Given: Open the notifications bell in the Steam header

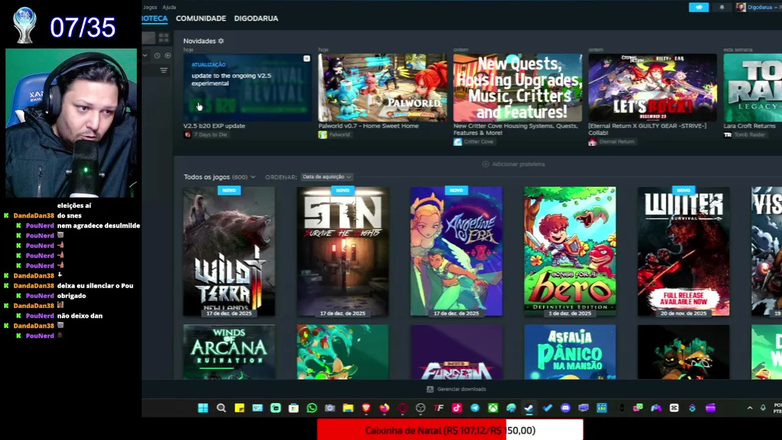Looking at the screenshot, I should click(x=722, y=7).
